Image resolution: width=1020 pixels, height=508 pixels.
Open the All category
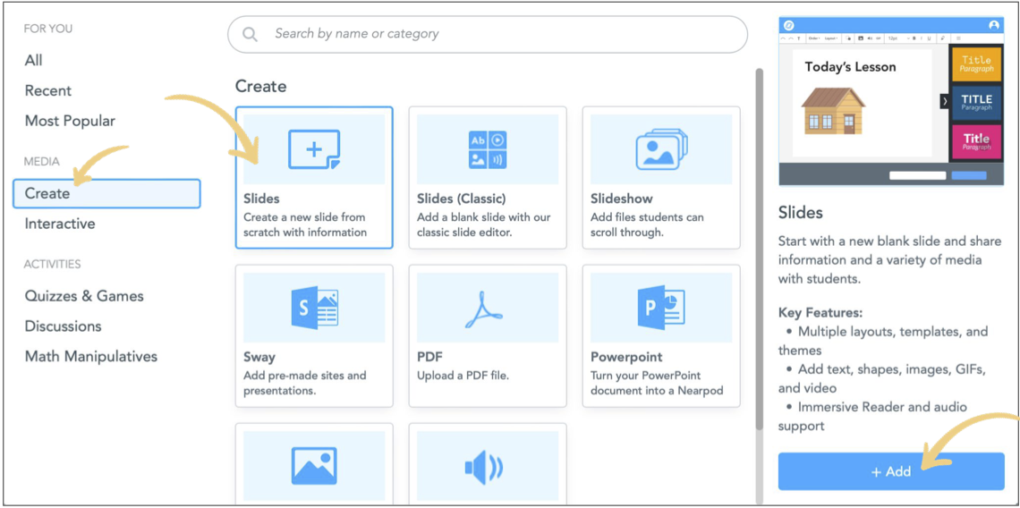(34, 60)
